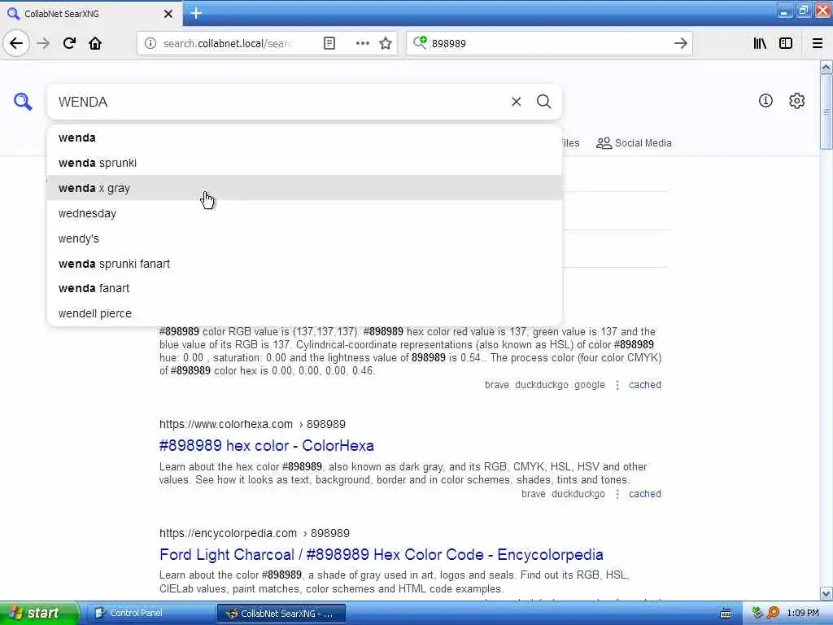
Task: Choose suggestion 'wenda'
Action: (305, 138)
